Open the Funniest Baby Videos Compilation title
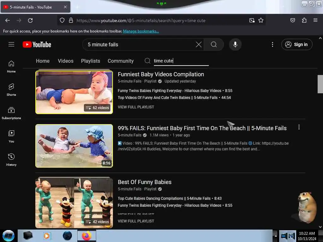 pyautogui.click(x=161, y=74)
